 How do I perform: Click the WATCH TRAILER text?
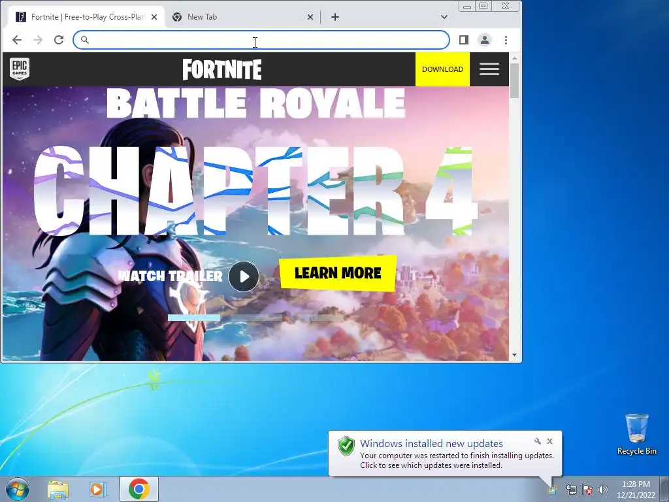171,276
